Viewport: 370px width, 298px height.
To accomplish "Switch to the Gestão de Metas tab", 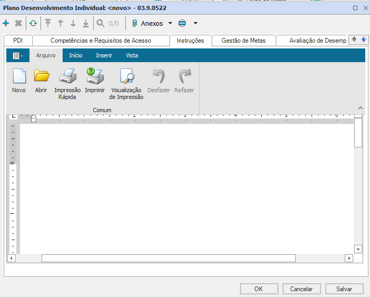I will [243, 41].
